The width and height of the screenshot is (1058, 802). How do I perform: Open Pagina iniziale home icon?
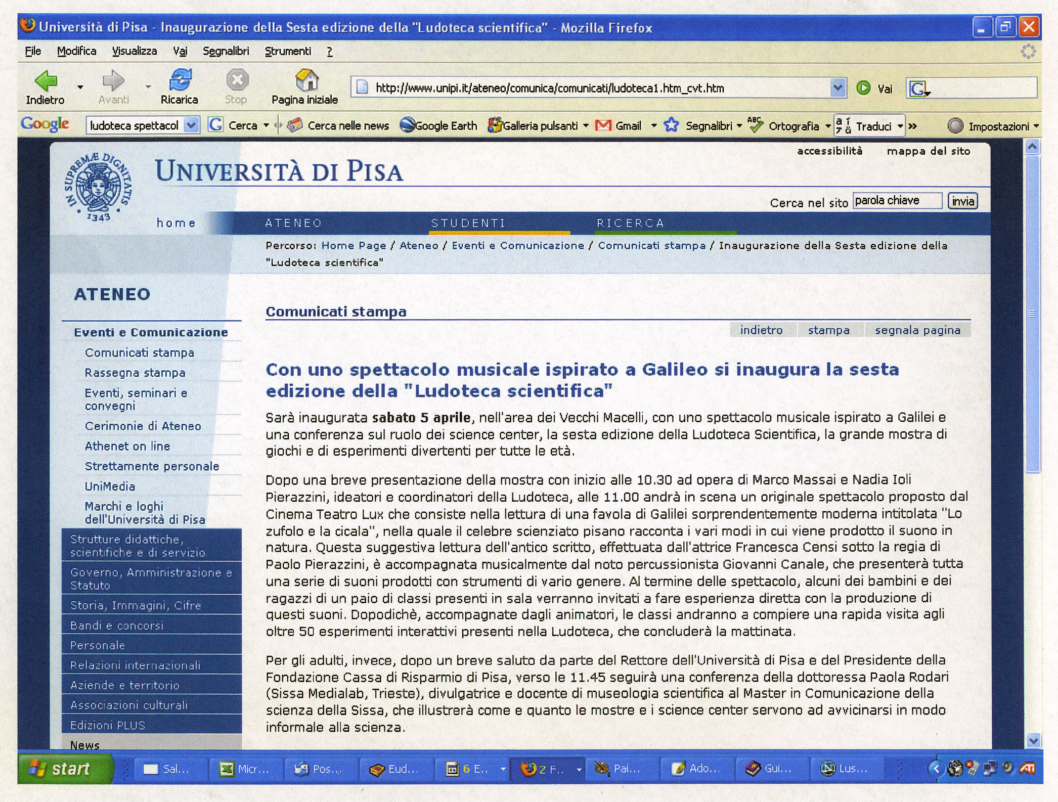coord(306,80)
